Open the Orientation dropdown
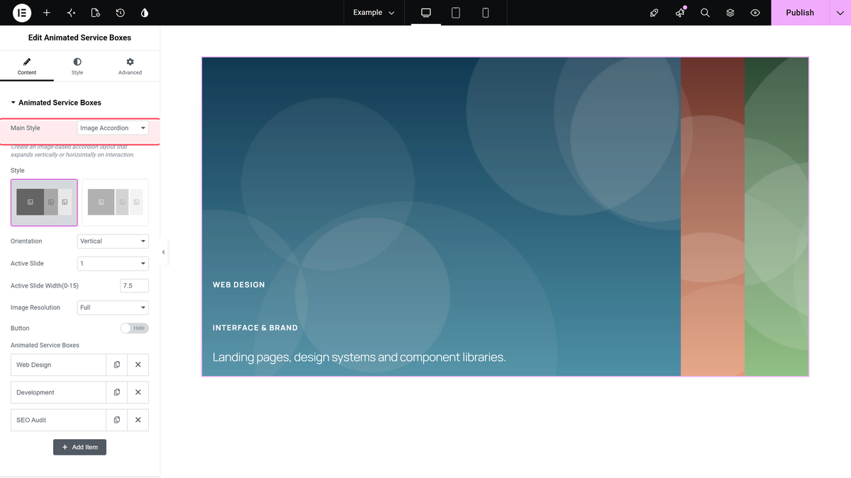Screen dimensions: 851x478 pyautogui.click(x=113, y=241)
